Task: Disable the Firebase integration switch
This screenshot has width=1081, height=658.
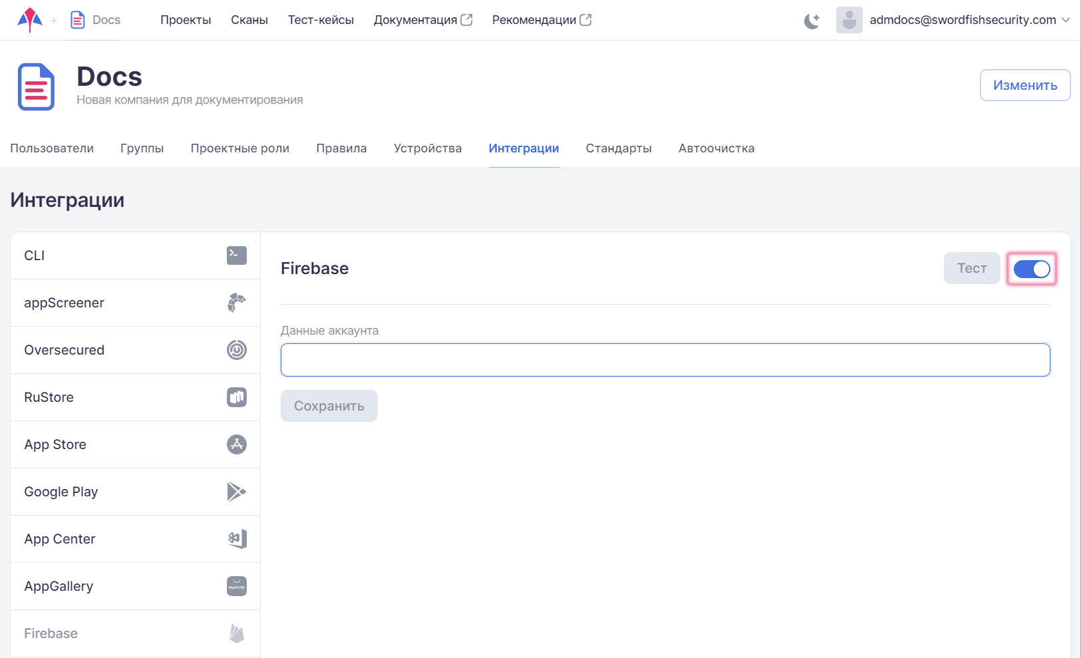Action: coord(1031,269)
